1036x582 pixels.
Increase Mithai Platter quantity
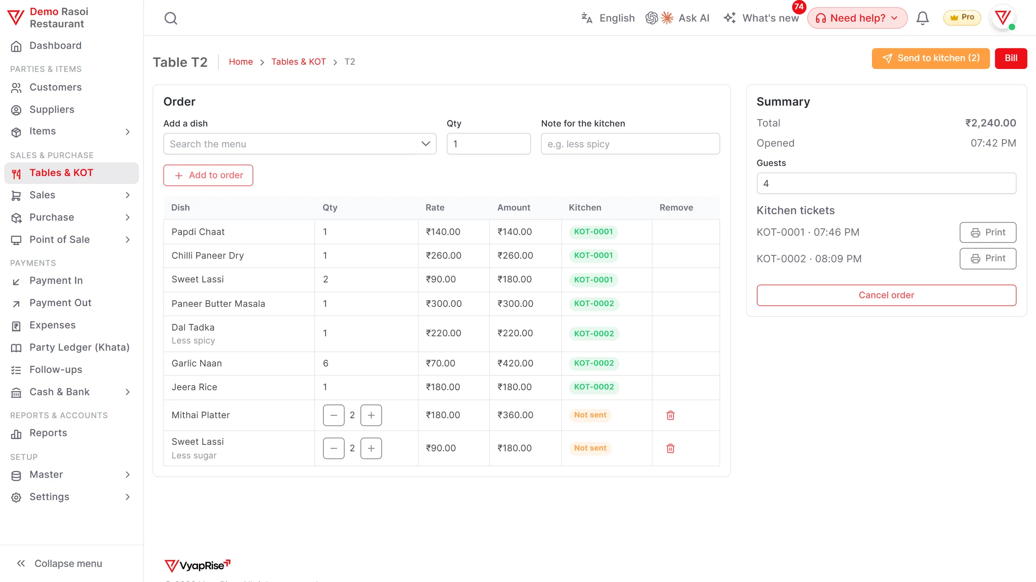tap(371, 415)
